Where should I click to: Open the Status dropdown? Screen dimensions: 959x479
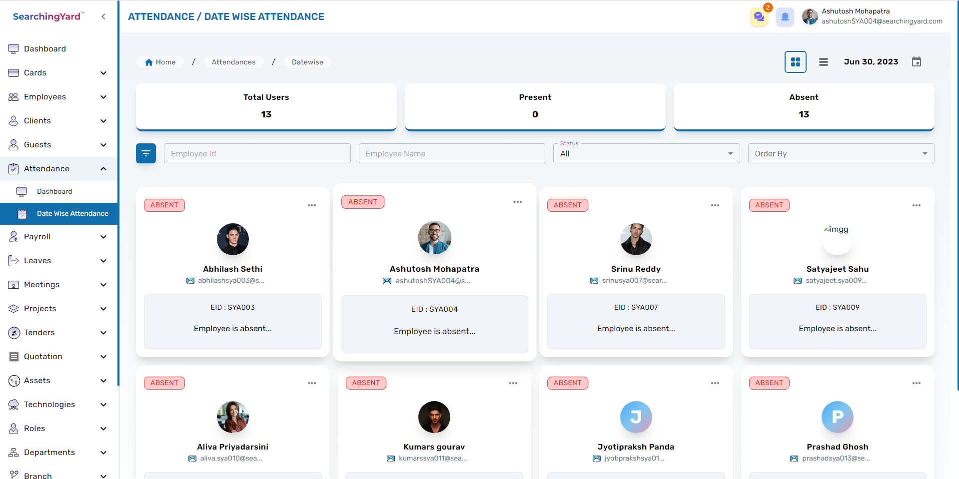point(646,153)
